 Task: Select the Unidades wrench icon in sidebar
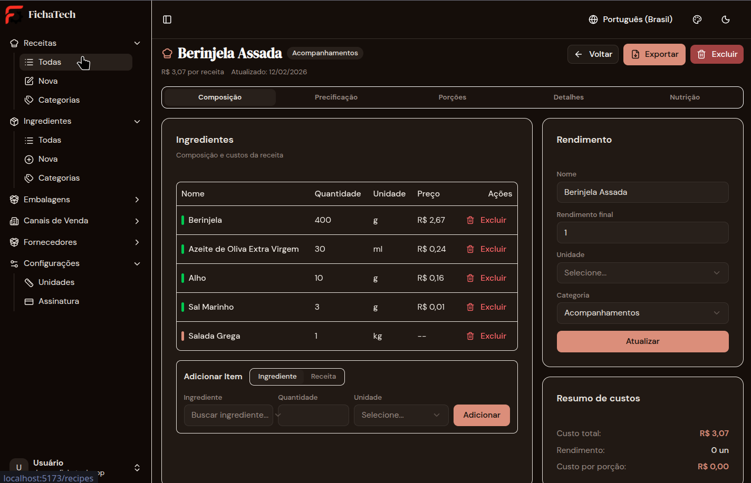point(29,282)
